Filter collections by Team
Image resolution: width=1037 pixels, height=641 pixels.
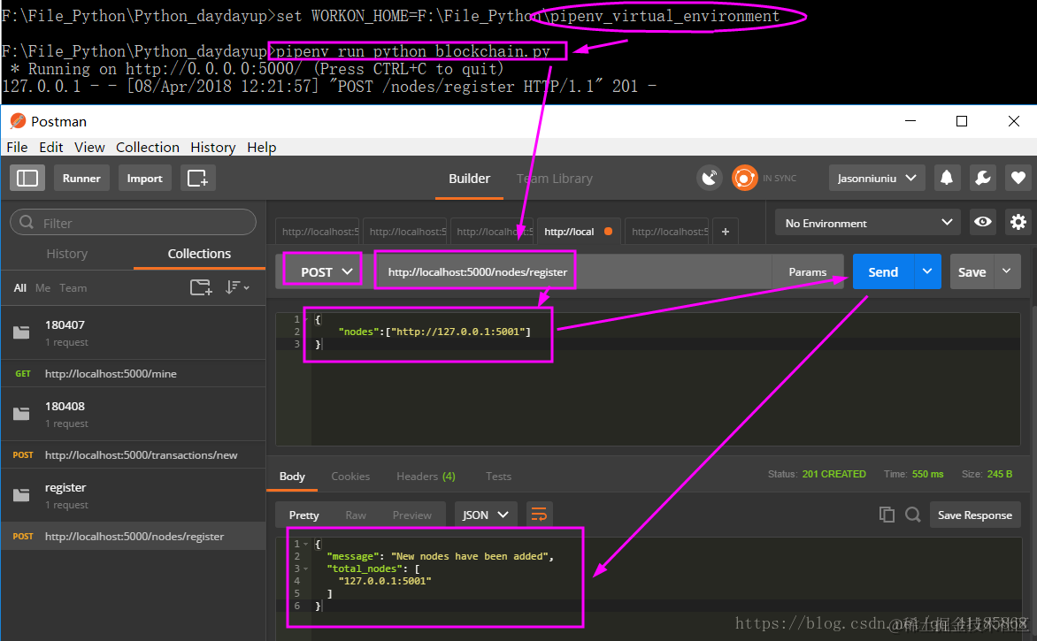click(x=73, y=287)
